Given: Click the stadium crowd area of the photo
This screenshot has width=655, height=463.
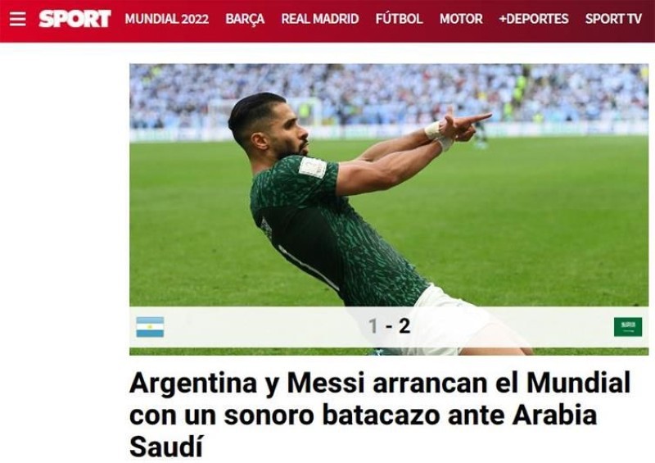Looking at the screenshot, I should [389, 95].
